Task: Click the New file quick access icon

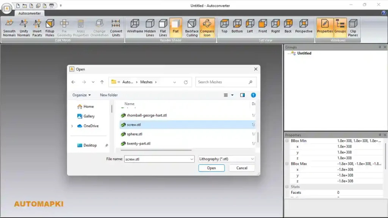Action: click(18, 5)
